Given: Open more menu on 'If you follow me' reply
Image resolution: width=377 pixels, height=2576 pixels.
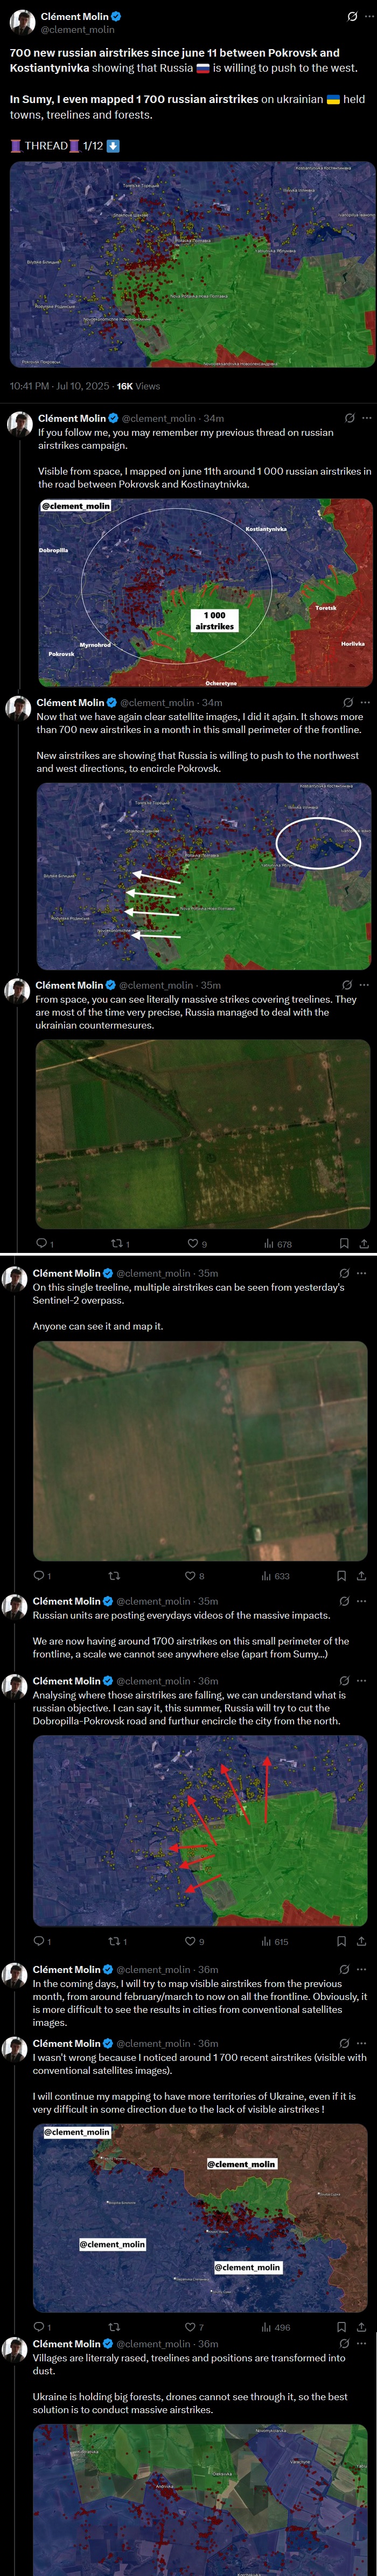Looking at the screenshot, I should point(366,418).
